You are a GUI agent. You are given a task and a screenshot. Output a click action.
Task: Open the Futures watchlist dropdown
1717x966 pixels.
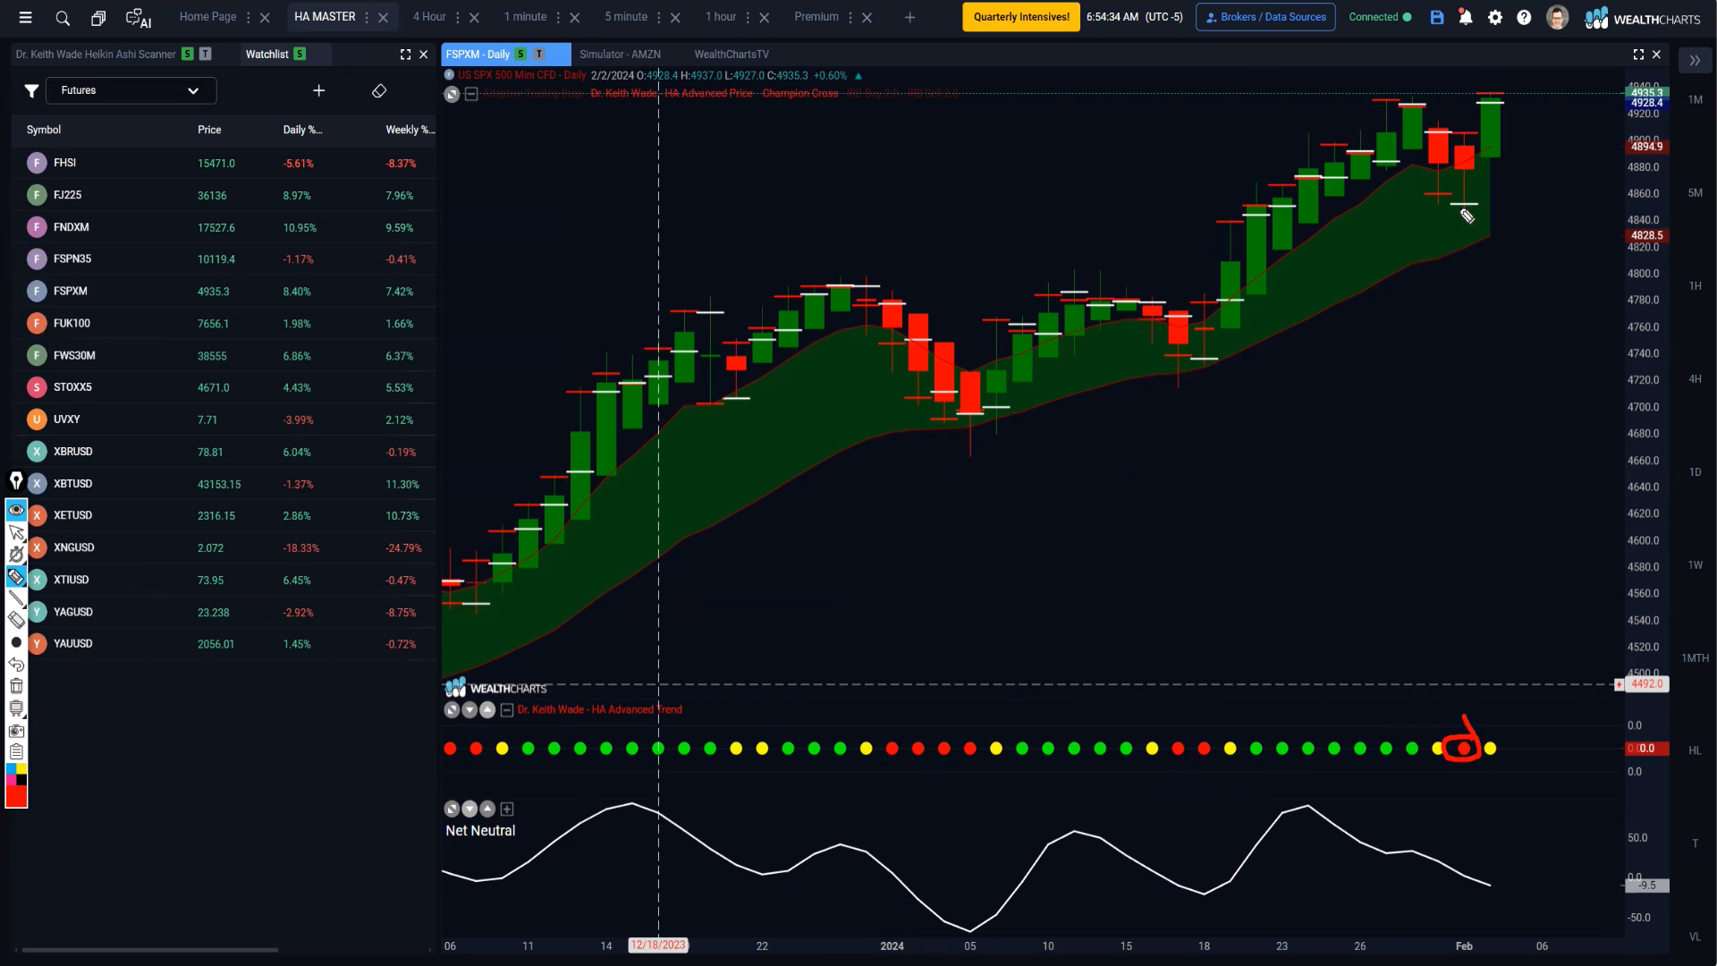[131, 90]
